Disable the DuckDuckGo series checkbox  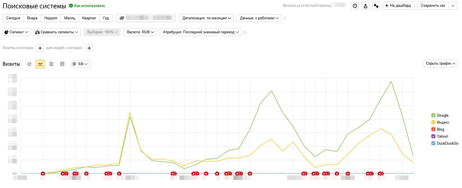pos(433,143)
